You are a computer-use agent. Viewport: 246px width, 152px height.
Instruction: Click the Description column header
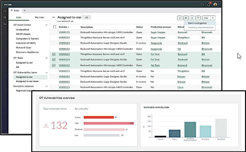pyautogui.click(x=87, y=27)
